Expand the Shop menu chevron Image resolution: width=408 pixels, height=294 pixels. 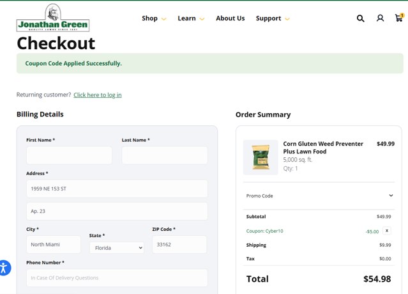(163, 19)
